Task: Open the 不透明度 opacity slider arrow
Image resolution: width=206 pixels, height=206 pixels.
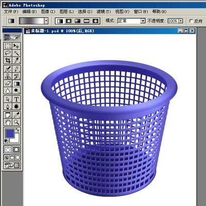Action: coord(181,21)
